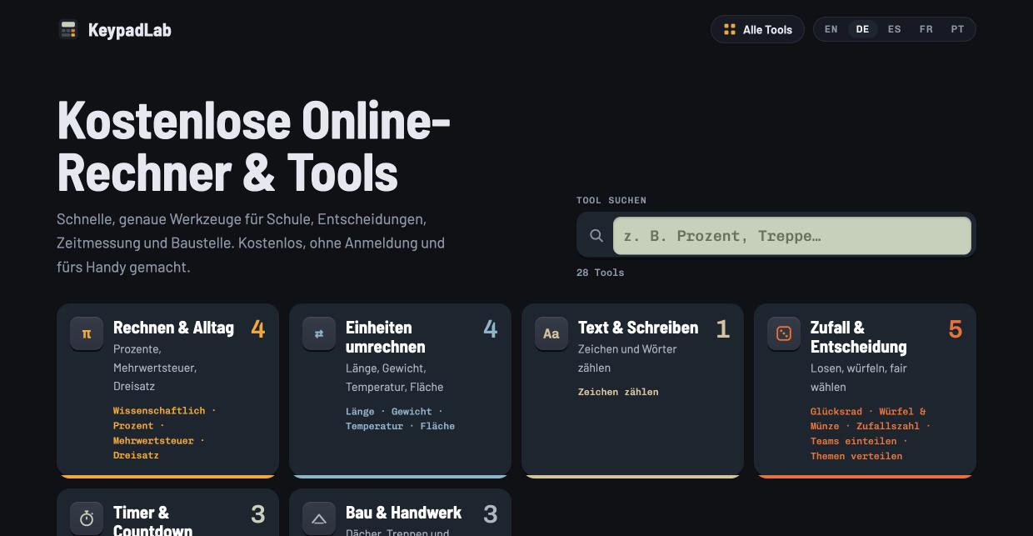Image resolution: width=1033 pixels, height=536 pixels.
Task: Switch language to EN
Action: tap(831, 29)
